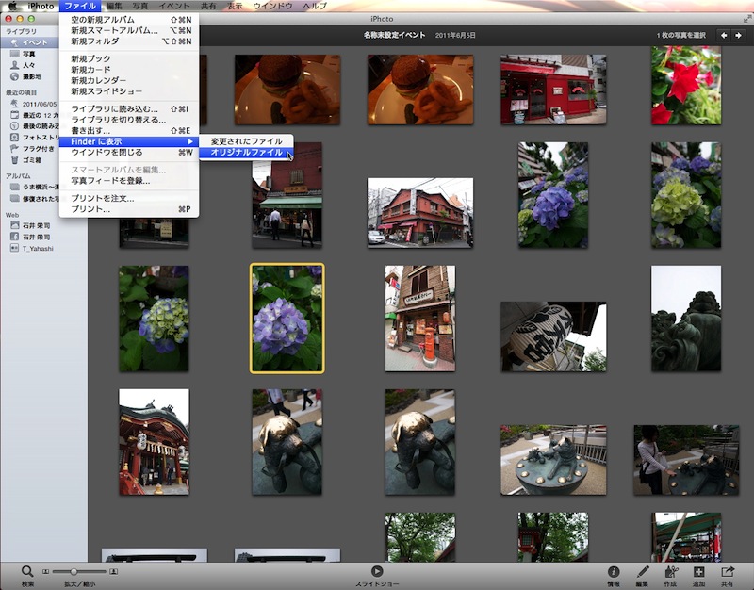Open 撮影地 places in sidebar
Viewport: 754px width, 590px height.
31,76
